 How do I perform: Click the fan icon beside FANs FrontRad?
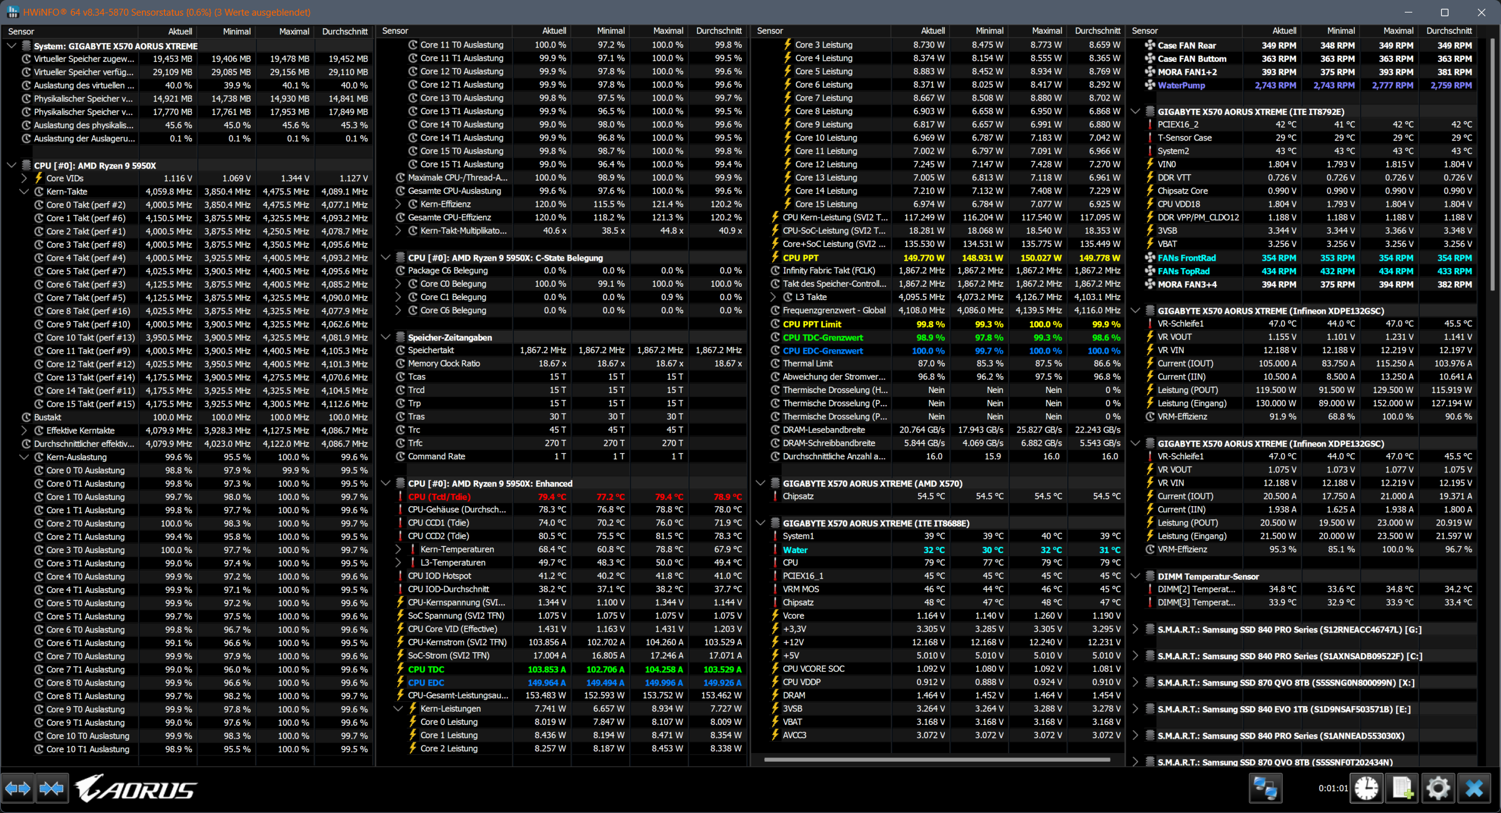1150,257
